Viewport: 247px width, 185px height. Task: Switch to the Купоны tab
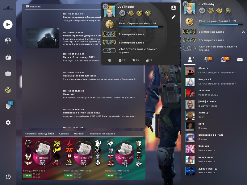(x=64, y=134)
